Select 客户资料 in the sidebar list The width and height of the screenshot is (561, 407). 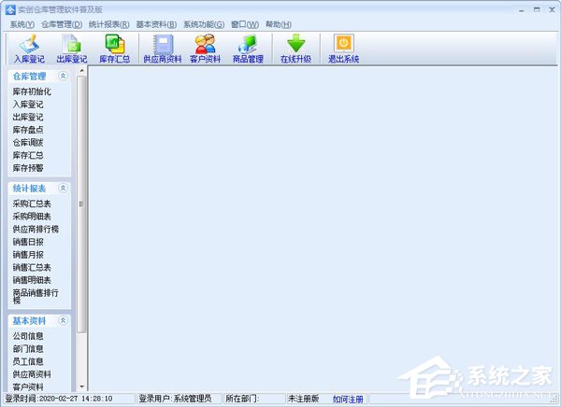[28, 386]
